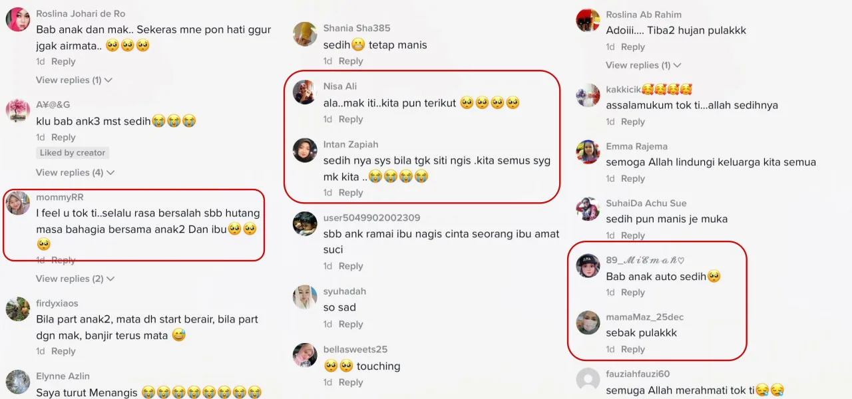Image resolution: width=852 pixels, height=399 pixels.
Task: Expand View replies (1) under Roslina Johari
Action: pyautogui.click(x=74, y=80)
